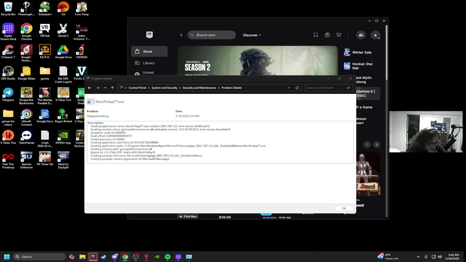The image size is (466, 262).
Task: Open the 'Heavy rain' weather widget
Action: pyautogui.click(x=389, y=257)
